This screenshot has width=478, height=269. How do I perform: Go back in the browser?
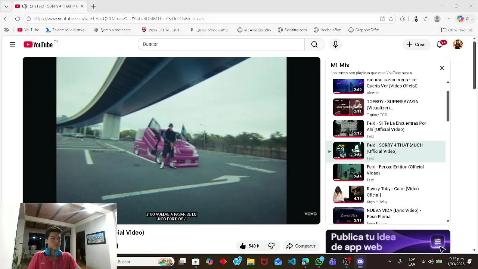pos(6,19)
